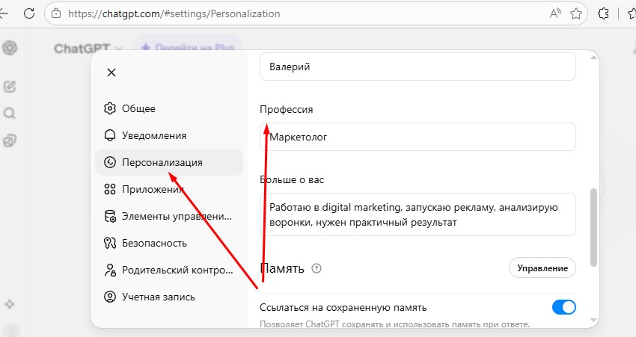Click the Больше о вас text area
The image size is (636, 337).
click(x=418, y=214)
